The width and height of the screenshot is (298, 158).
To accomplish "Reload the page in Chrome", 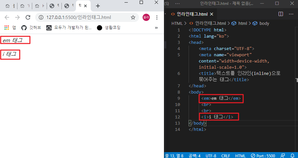I will [x=28, y=17].
